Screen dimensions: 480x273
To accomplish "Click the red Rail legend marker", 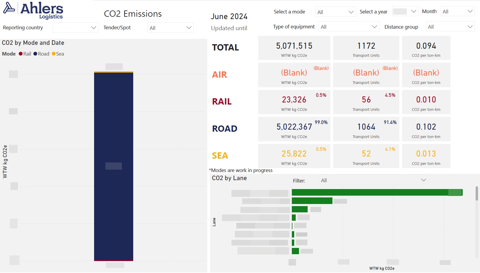I will 21,54.
